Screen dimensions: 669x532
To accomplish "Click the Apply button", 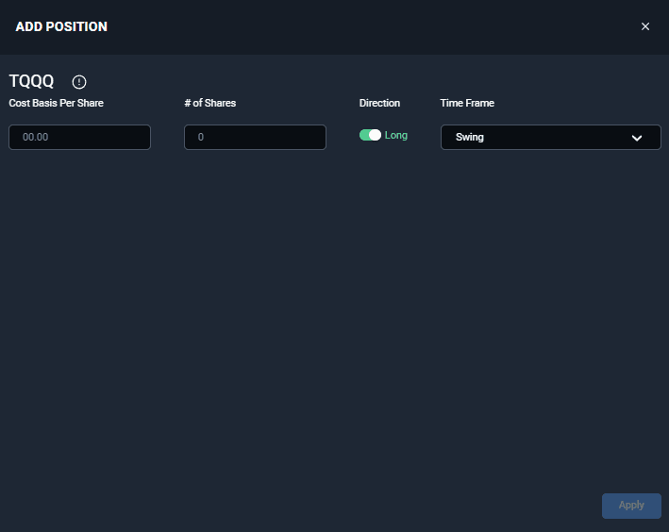I will (x=631, y=506).
